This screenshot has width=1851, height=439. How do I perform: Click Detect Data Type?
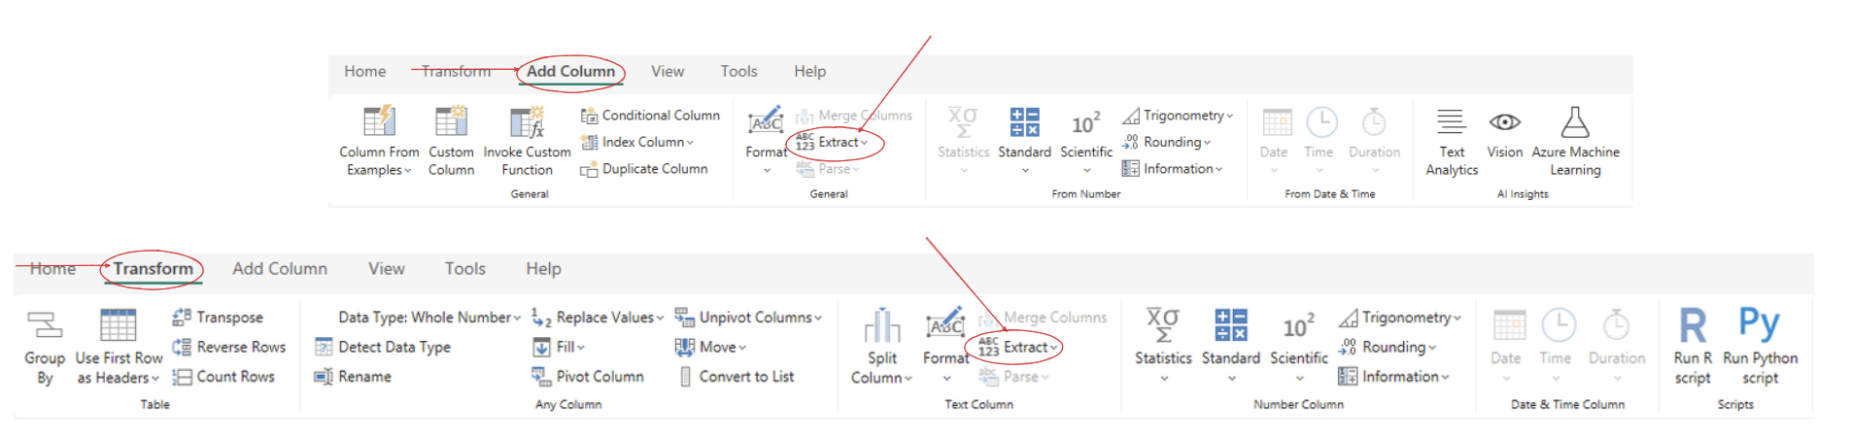coord(384,347)
